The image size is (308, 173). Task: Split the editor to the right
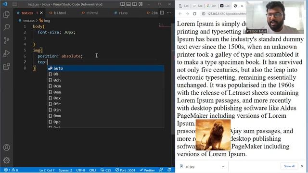point(162,13)
